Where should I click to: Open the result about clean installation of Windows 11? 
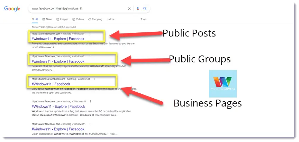(58, 129)
